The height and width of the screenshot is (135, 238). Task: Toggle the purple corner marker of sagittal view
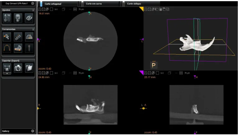(x=142, y=73)
